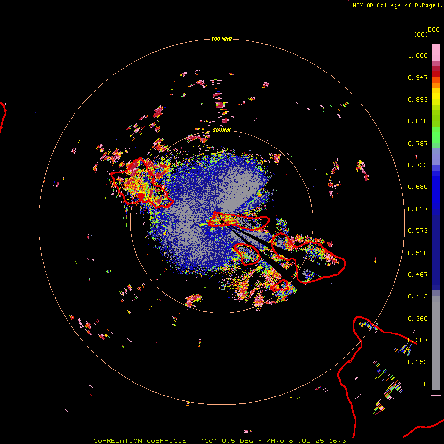444x444 pixels.
Task: Click the 0.360 value on the color scale
Action: coord(418,319)
